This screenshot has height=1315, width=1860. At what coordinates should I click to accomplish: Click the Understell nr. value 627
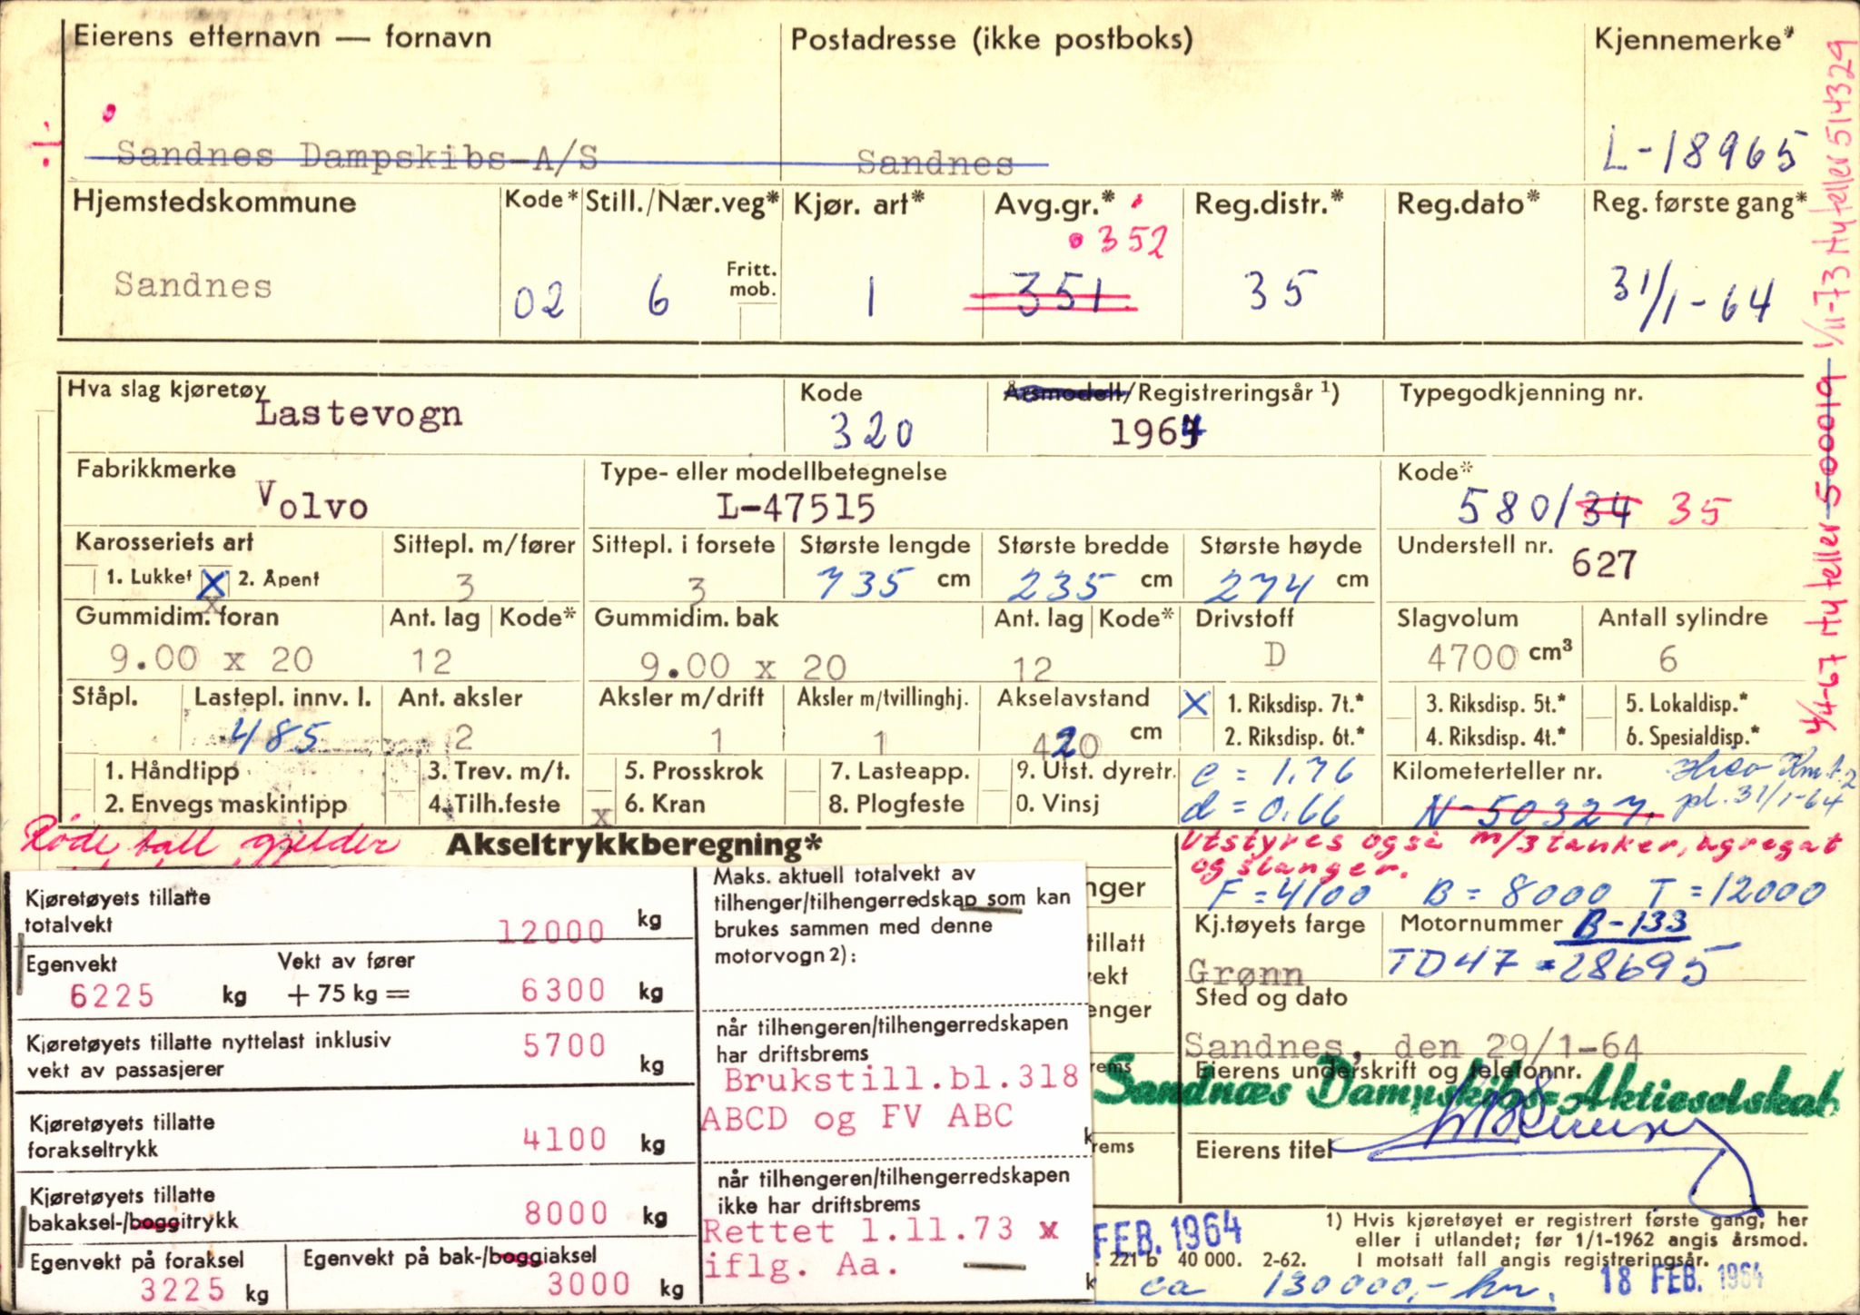click(1604, 565)
